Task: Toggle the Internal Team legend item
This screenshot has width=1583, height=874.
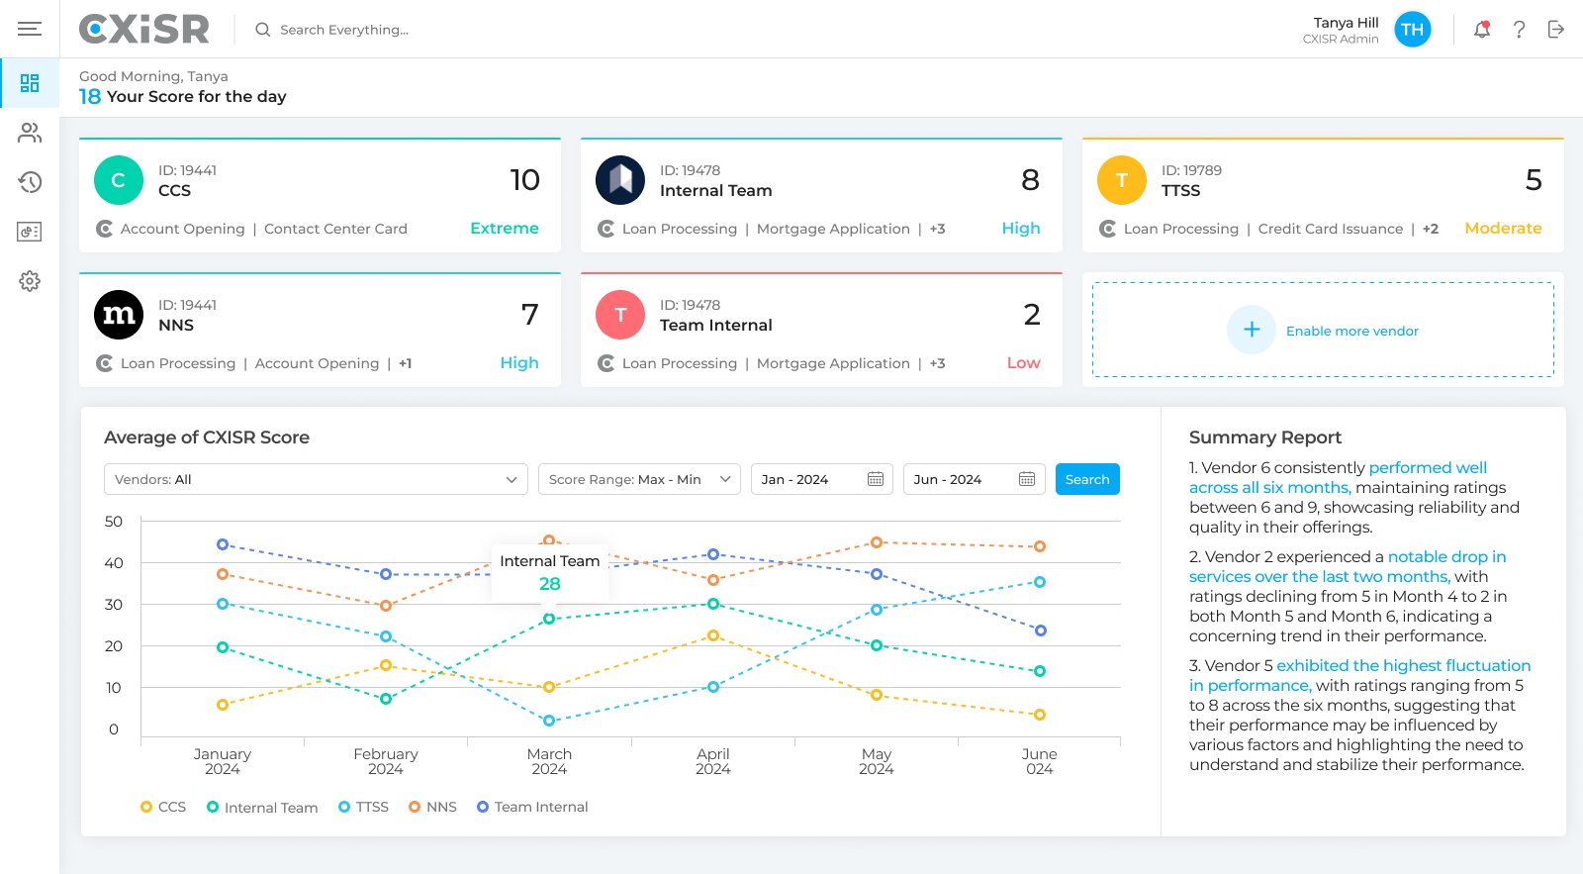Action: (262, 808)
